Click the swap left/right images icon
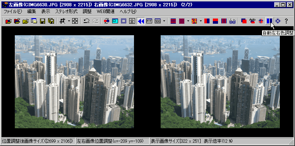This screenshot has height=146, width=295. 107,21
